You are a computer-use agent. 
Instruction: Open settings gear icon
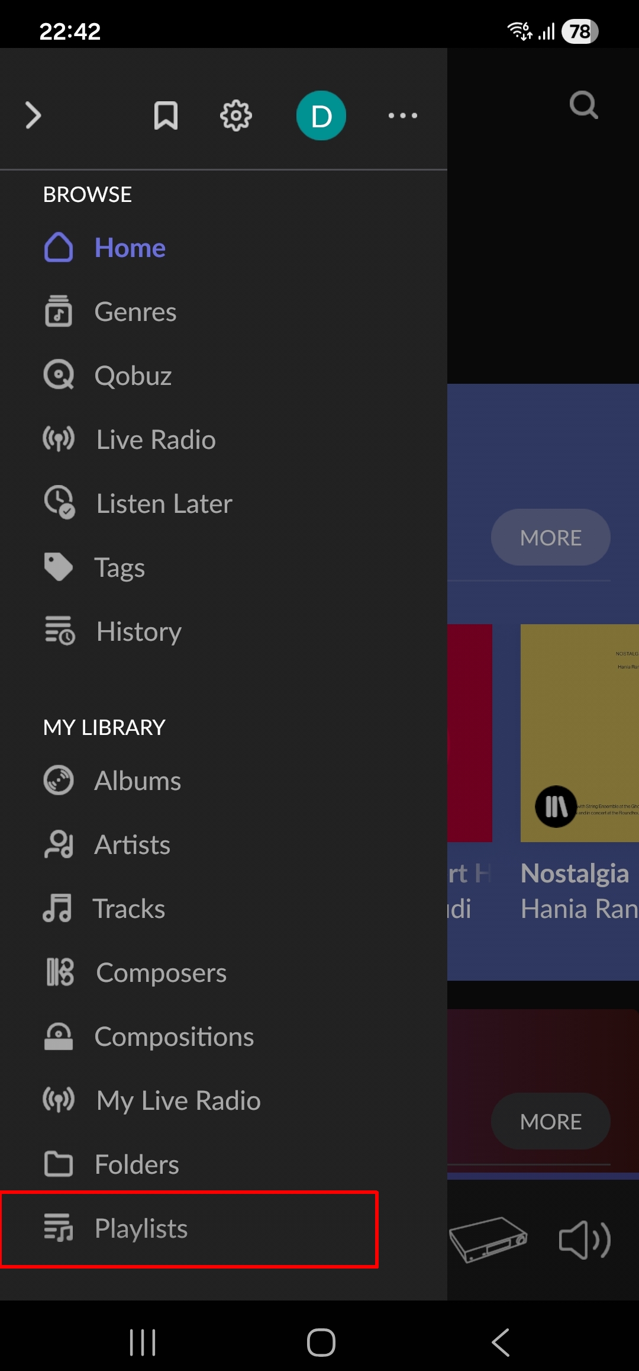point(236,115)
